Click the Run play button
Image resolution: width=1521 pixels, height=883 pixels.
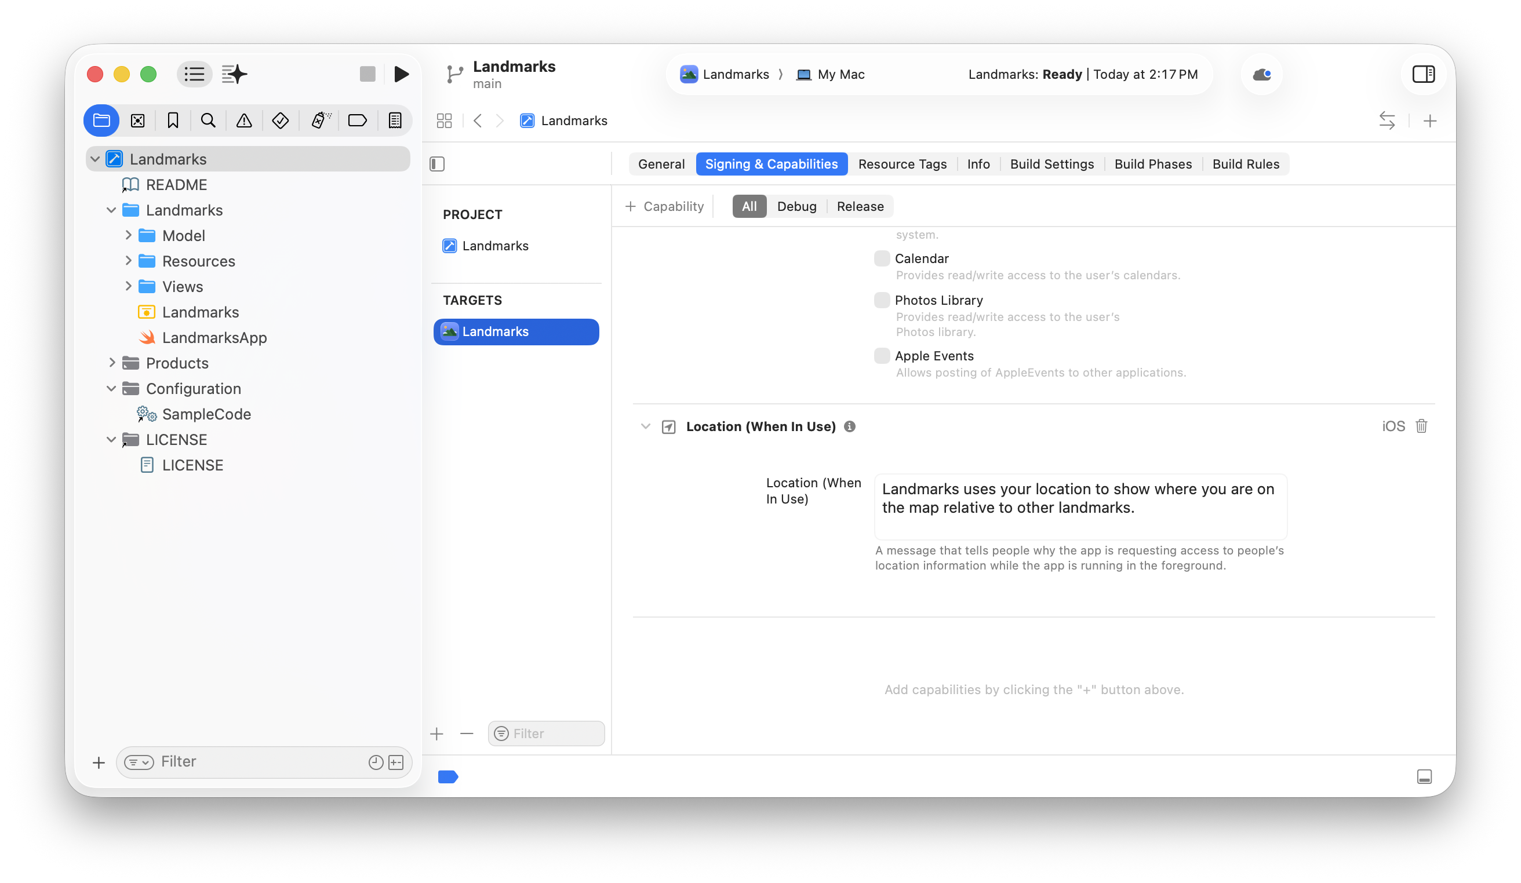click(401, 74)
